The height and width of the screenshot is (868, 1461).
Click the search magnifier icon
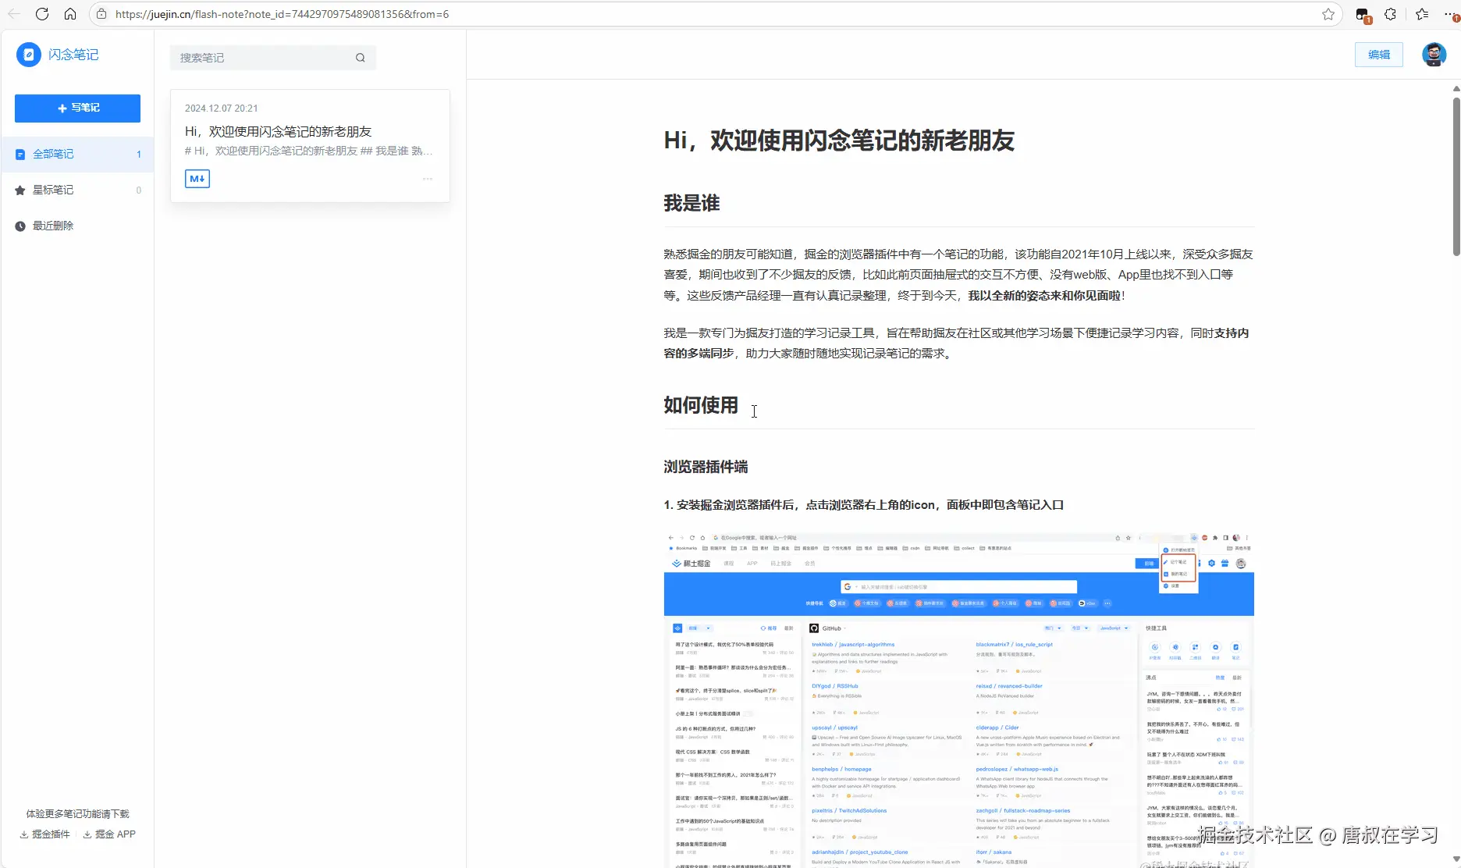(360, 57)
